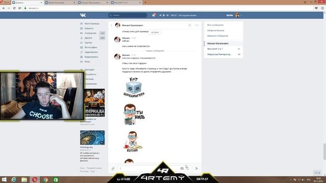
Task: Open the current track title in header player
Action: click(x=183, y=15)
